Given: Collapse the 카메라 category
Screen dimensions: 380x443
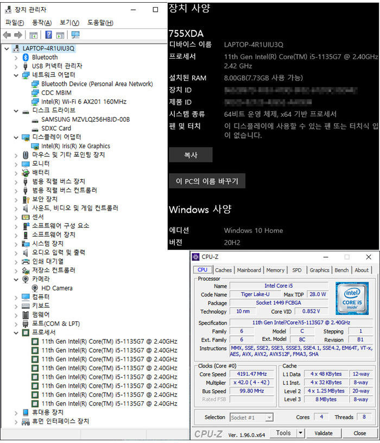Looking at the screenshot, I should (x=16, y=280).
